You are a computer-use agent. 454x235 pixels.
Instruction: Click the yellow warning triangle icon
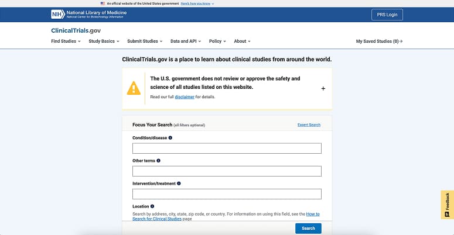coord(134,88)
